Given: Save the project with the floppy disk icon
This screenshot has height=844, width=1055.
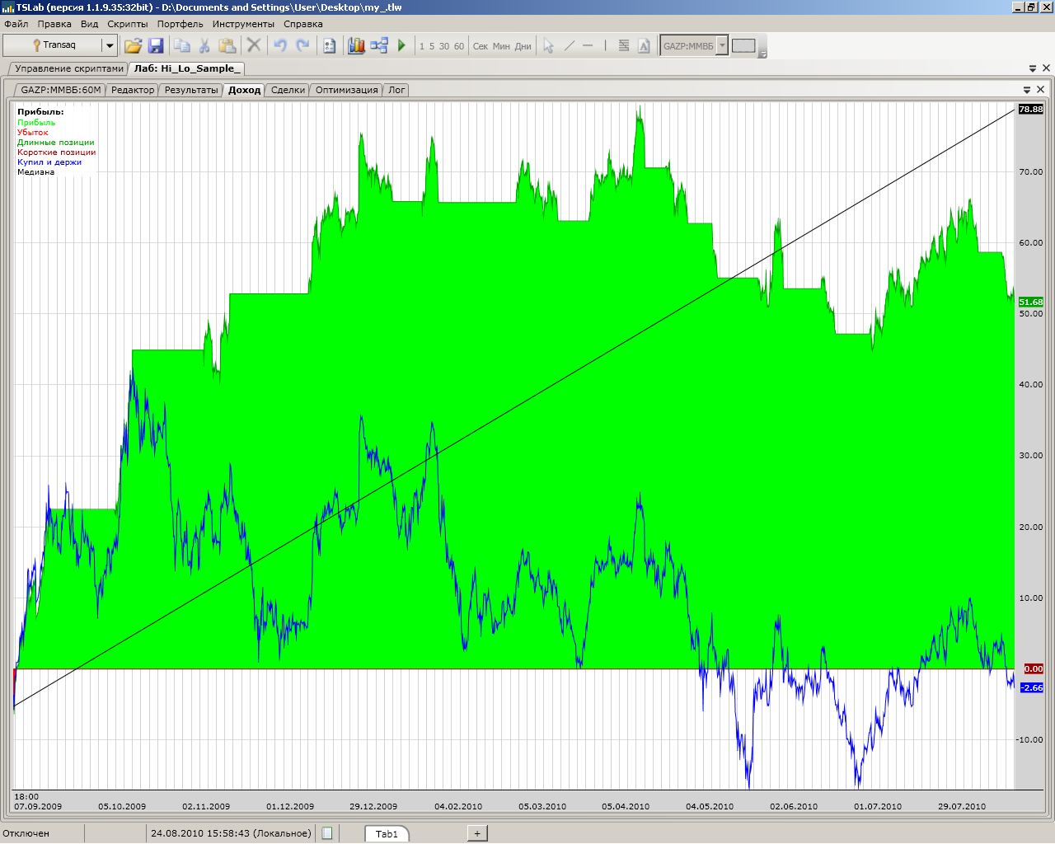Looking at the screenshot, I should pos(156,45).
